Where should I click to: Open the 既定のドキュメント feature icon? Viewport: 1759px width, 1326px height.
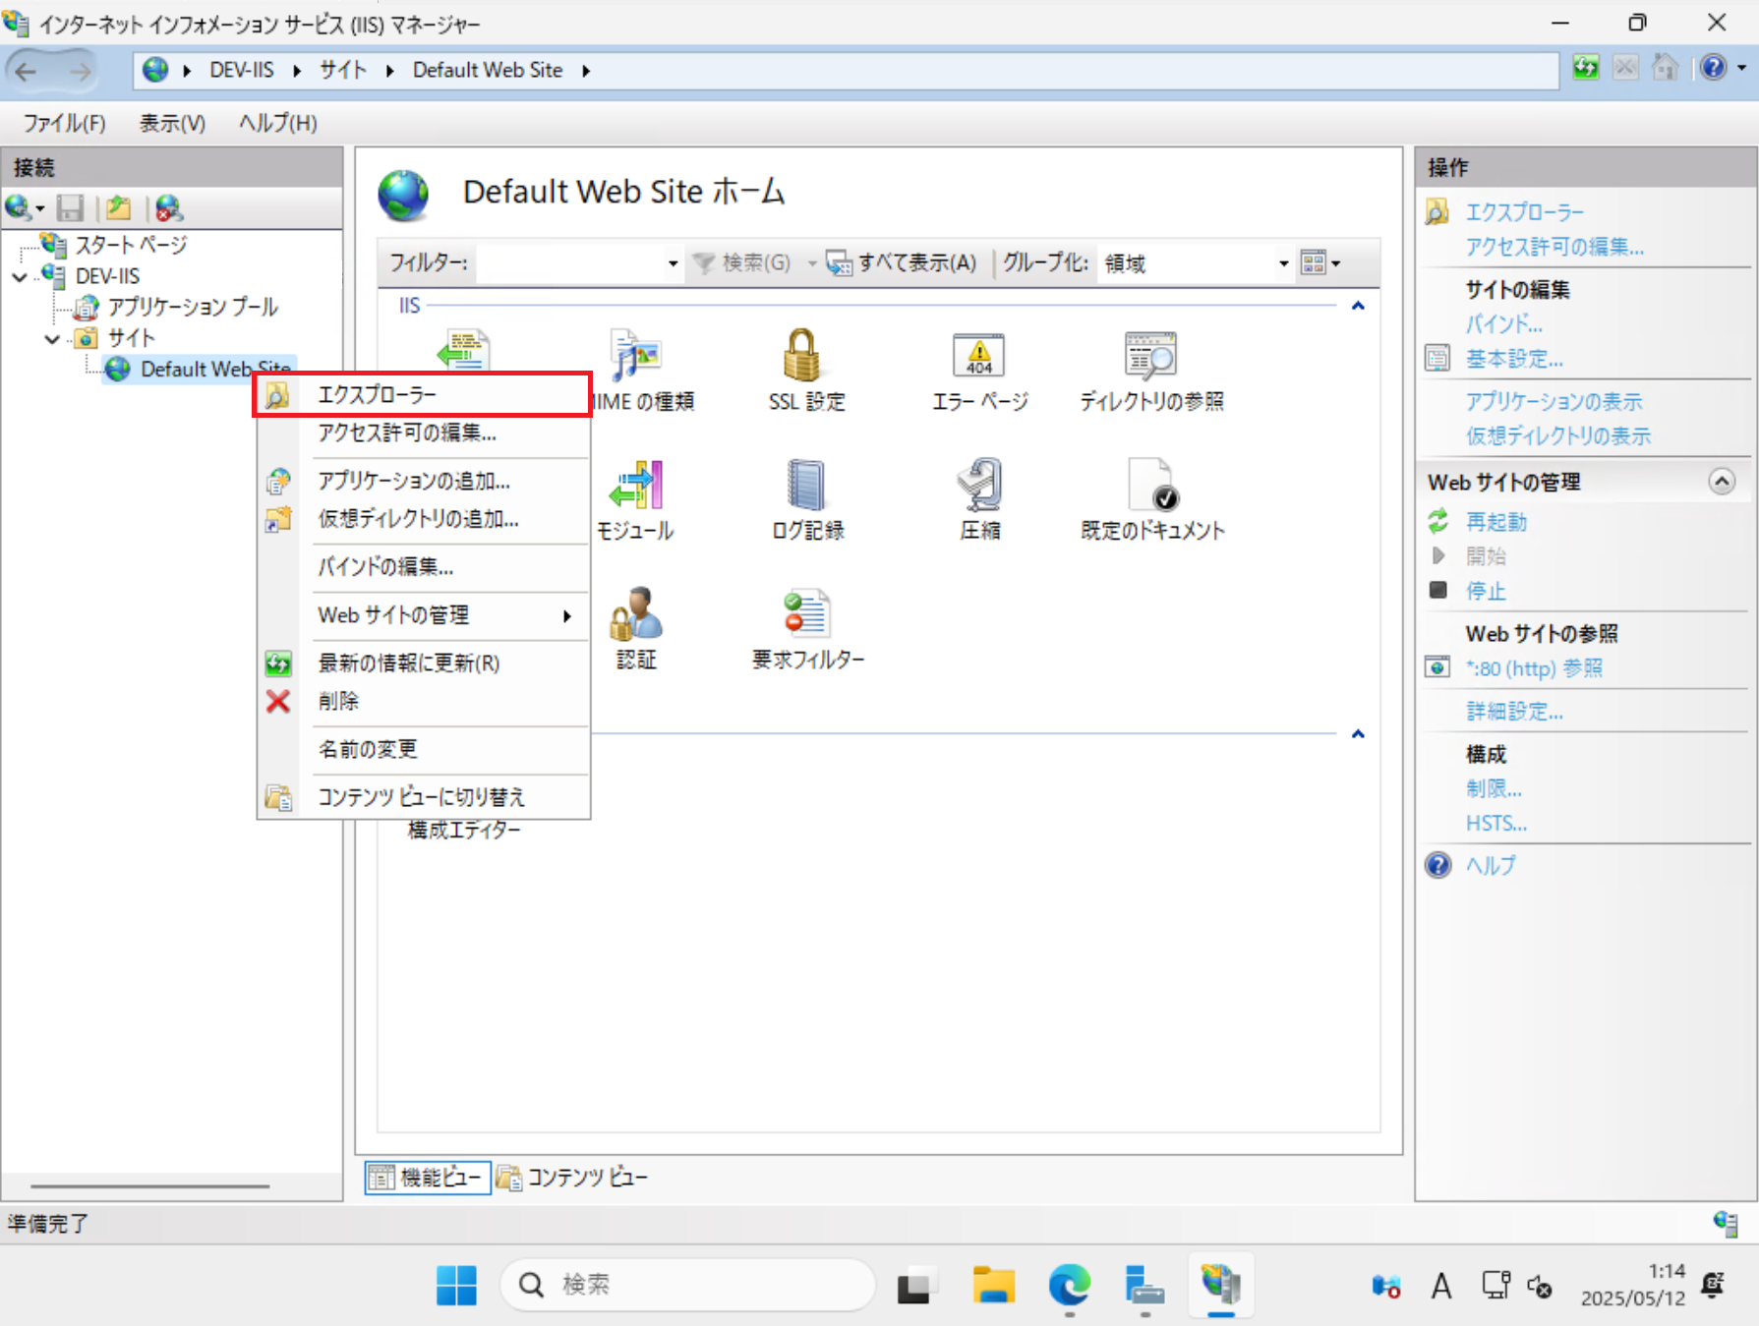click(x=1152, y=499)
